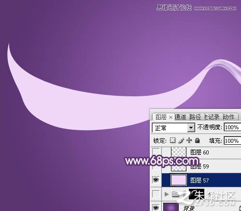Click the lock position move icon
Image resolution: width=241 pixels, height=211 pixels.
189,140
